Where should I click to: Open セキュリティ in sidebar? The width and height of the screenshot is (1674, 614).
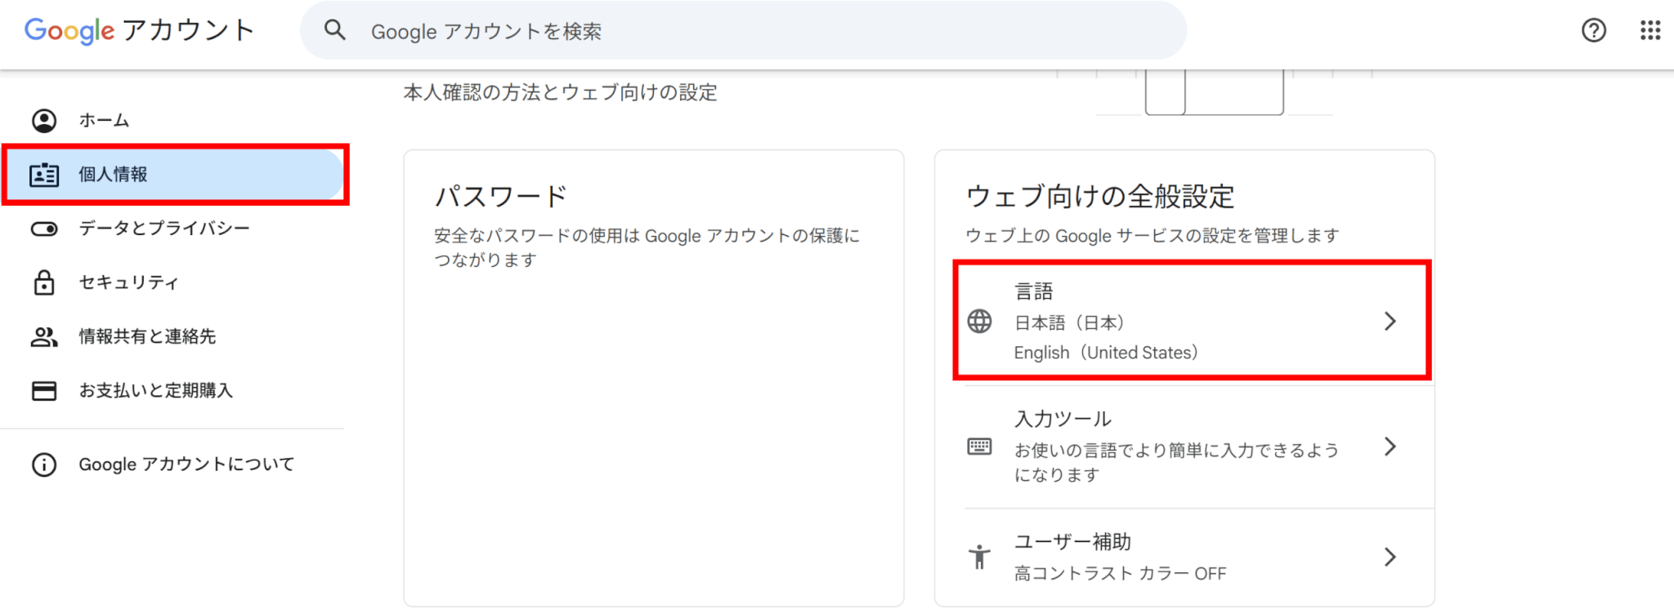(x=128, y=283)
